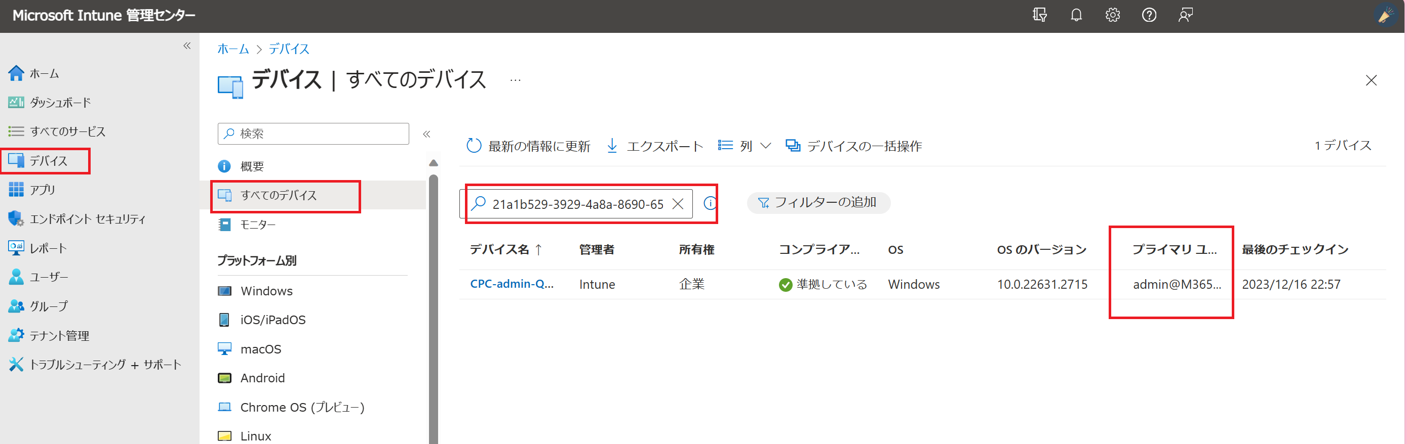Click 準拠している compliance status
Image resolution: width=1407 pixels, height=444 pixels.
(x=823, y=285)
